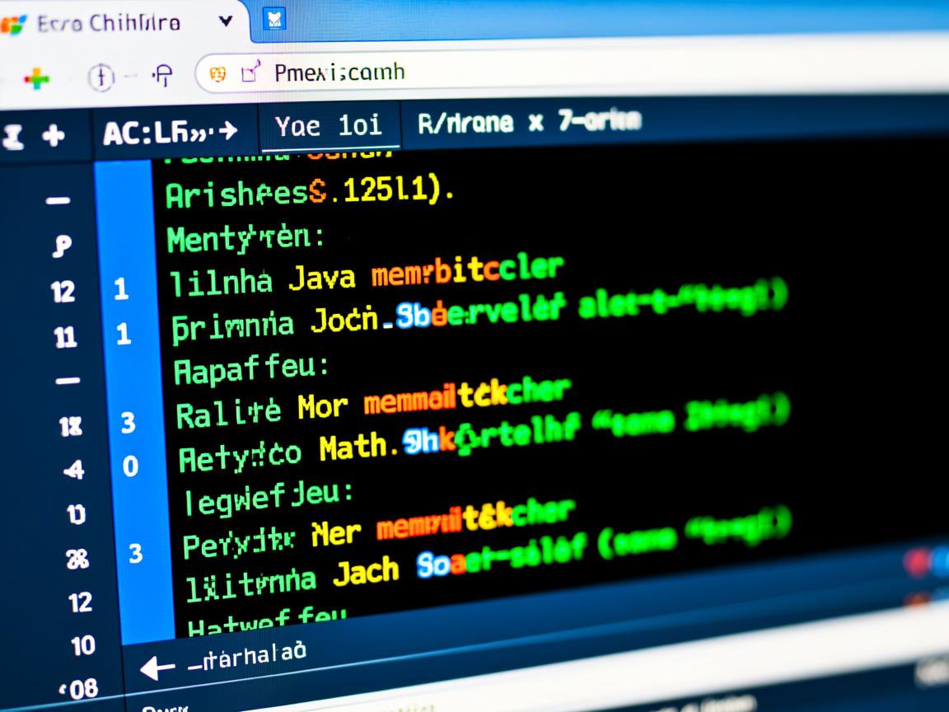Viewport: 949px width, 712px height.
Task: Open the tab list dropdown chevron
Action: coord(224,21)
